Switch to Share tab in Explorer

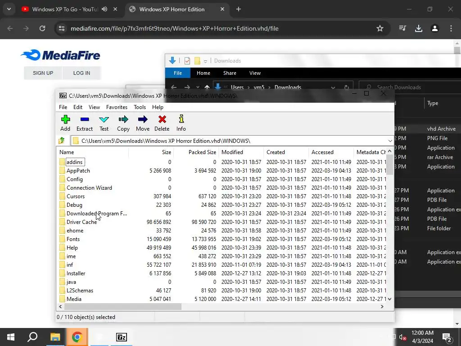(x=230, y=73)
